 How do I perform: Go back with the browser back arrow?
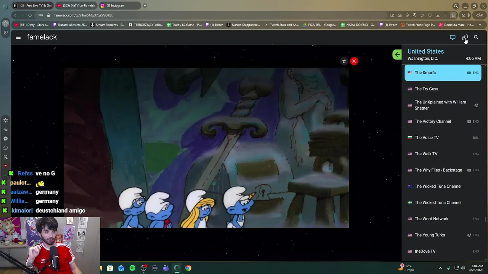click(15, 15)
